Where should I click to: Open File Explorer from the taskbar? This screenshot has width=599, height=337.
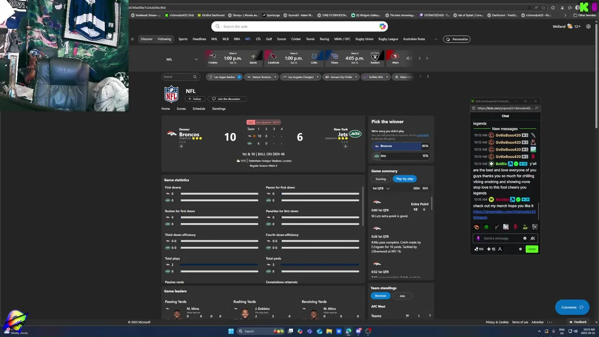click(329, 331)
